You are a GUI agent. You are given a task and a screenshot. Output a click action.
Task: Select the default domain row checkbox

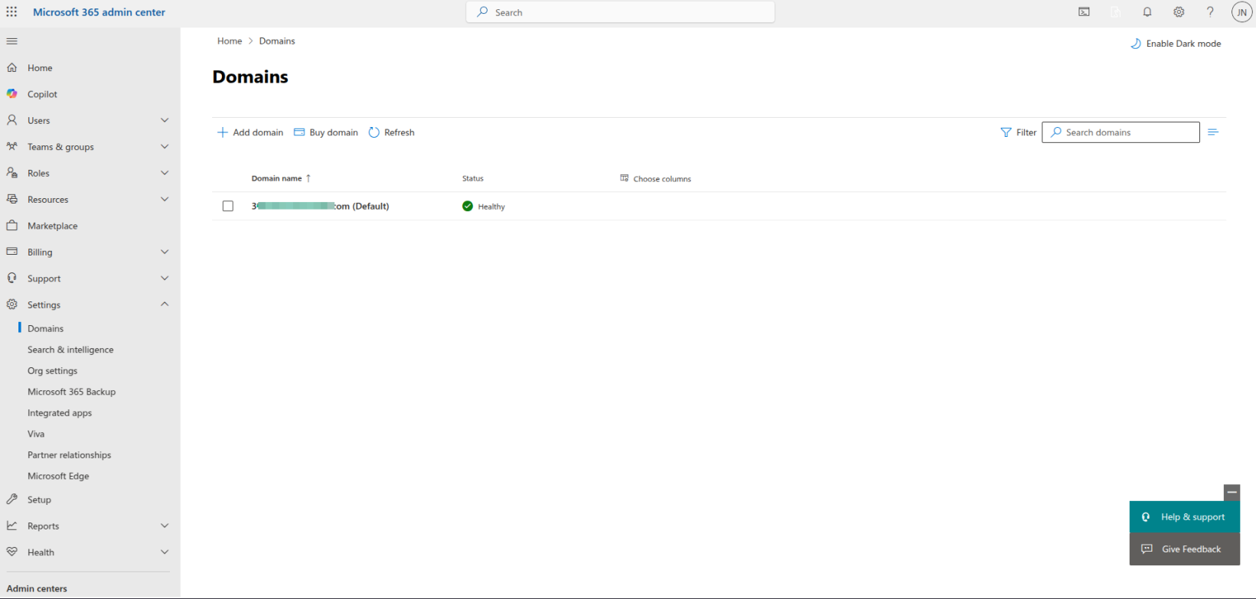click(228, 206)
